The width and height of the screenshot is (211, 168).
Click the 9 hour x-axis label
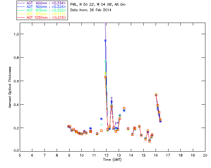(x=69, y=155)
